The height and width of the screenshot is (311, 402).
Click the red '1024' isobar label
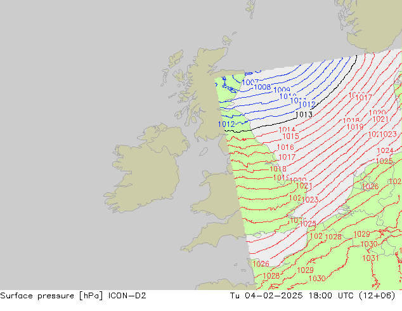pyautogui.click(x=385, y=150)
